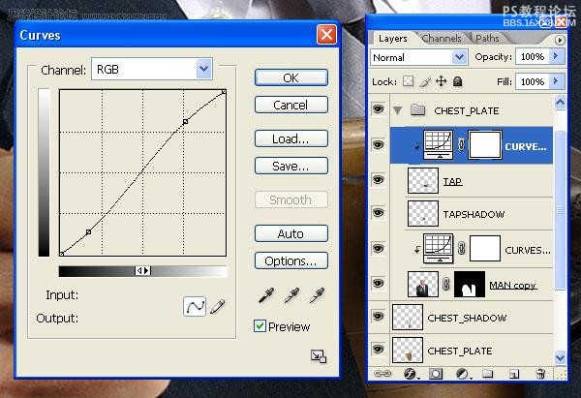The width and height of the screenshot is (581, 398).
Task: Click the mask link icon on selected CURVE layer
Action: click(x=461, y=144)
